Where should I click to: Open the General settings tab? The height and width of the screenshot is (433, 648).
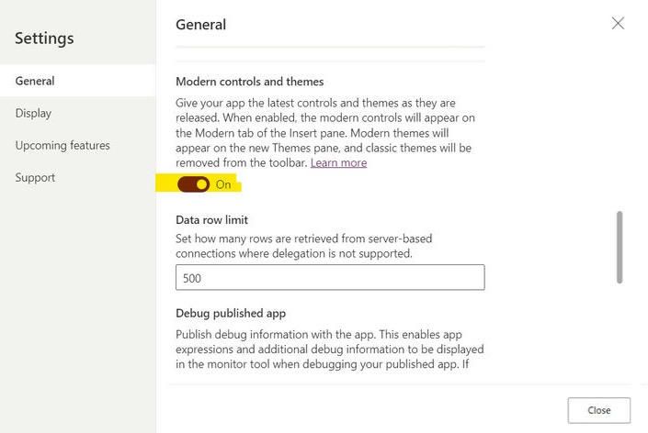[x=35, y=81]
